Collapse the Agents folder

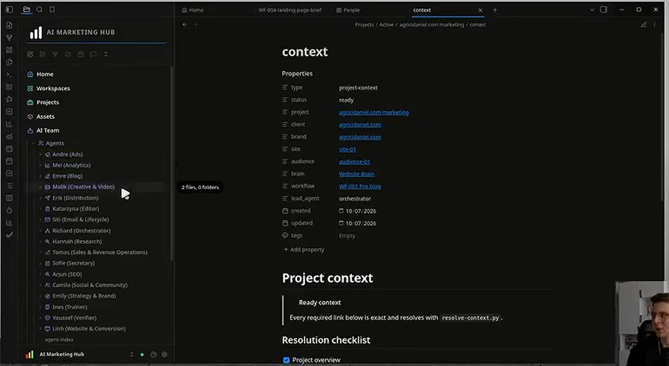click(33, 144)
